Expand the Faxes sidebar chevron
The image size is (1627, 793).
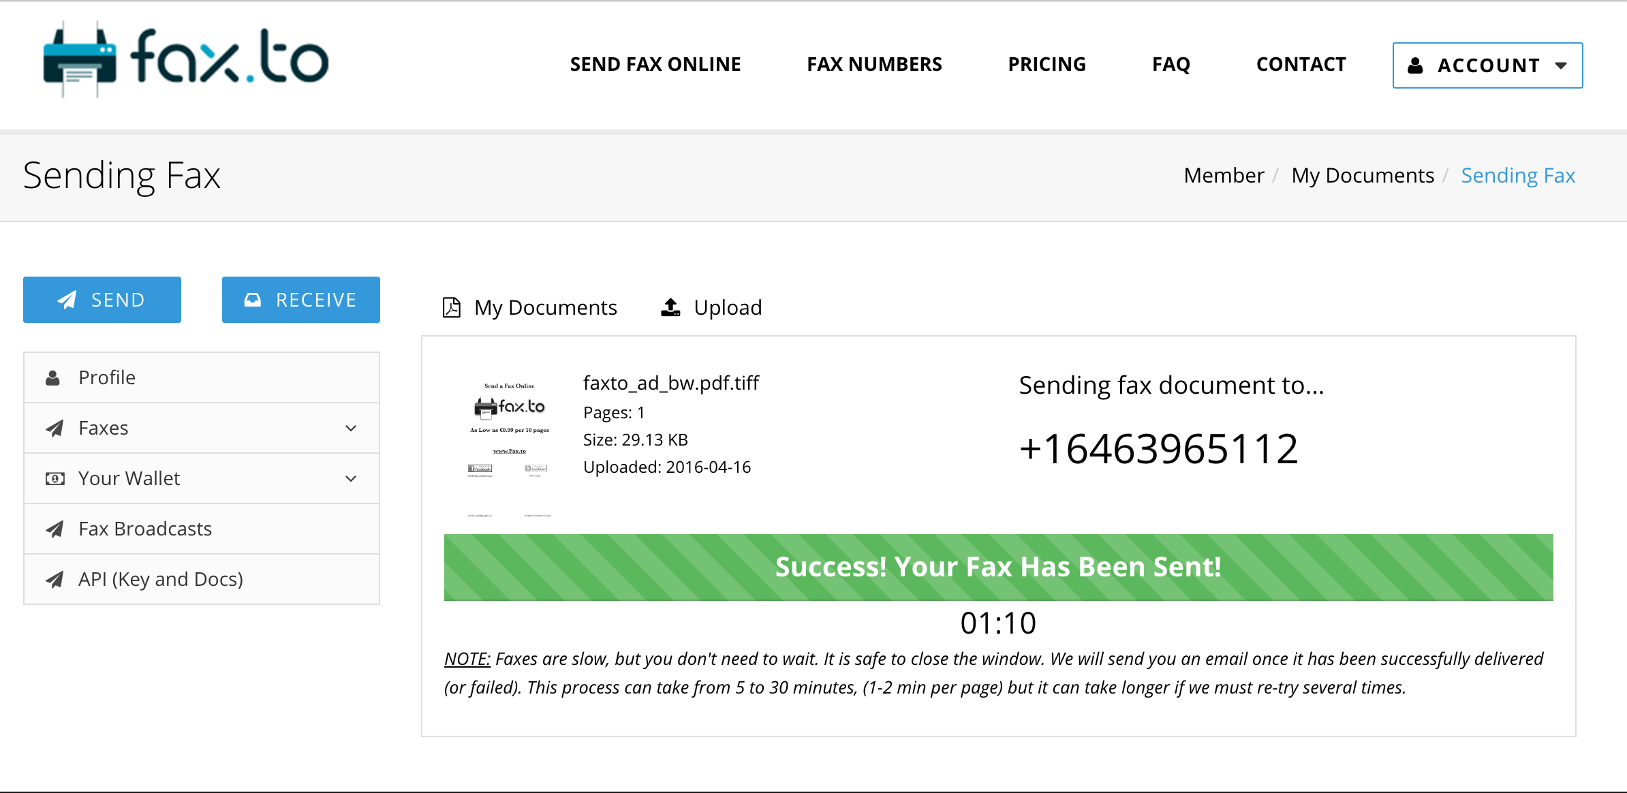[x=351, y=428]
